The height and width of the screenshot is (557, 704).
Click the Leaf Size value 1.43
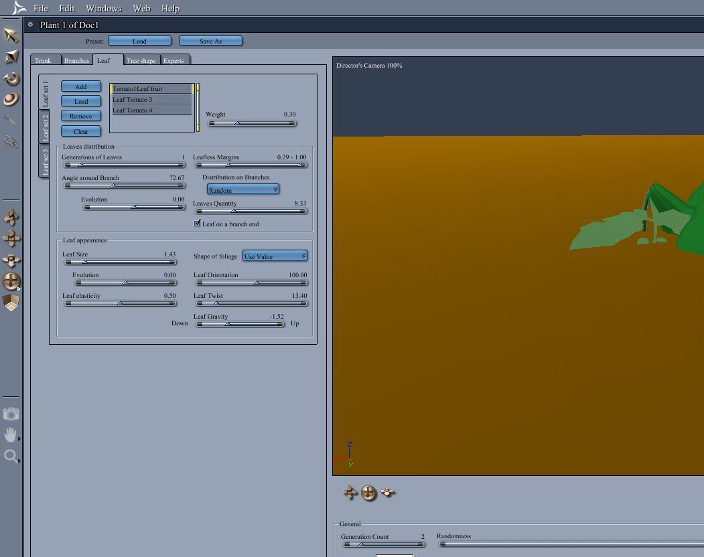pos(169,254)
